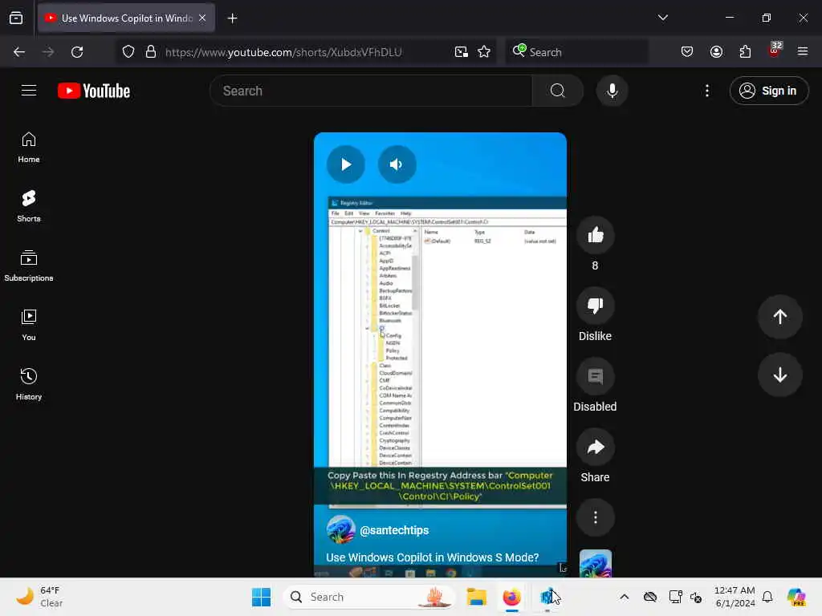Open the clock showing 12:47 AM
The height and width of the screenshot is (616, 822).
pos(735,597)
